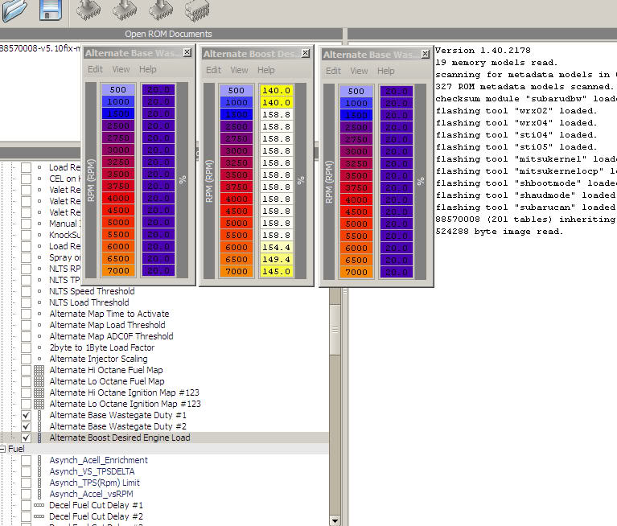Select the Asynch_VS_TPSDELTA table entry
Viewport: 617px width, 526px height.
point(92,471)
